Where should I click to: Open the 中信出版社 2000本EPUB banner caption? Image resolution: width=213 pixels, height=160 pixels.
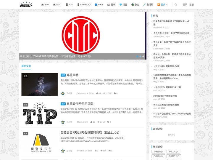coord(55,56)
